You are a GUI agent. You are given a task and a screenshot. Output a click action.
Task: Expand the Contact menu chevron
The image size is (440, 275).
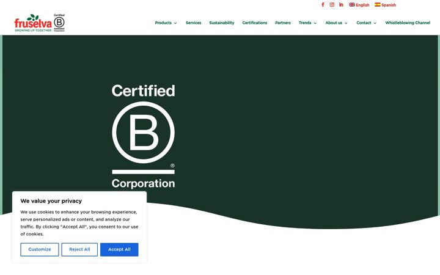pos(375,23)
